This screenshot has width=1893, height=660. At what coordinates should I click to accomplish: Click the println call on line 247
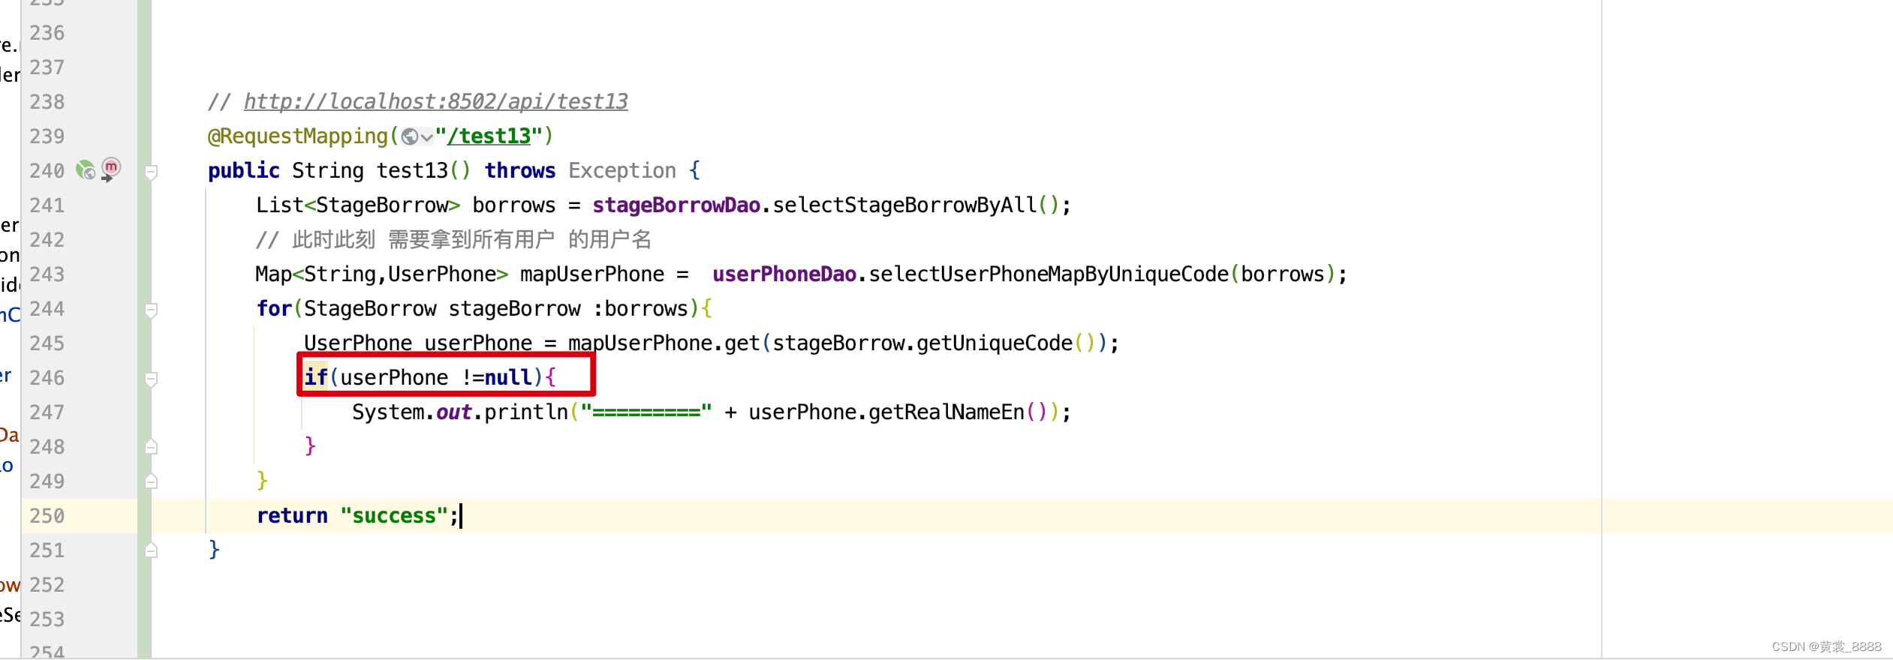[526, 412]
